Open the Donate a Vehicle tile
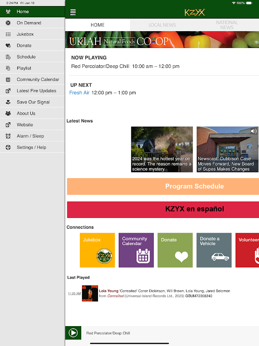 pyautogui.click(x=214, y=250)
